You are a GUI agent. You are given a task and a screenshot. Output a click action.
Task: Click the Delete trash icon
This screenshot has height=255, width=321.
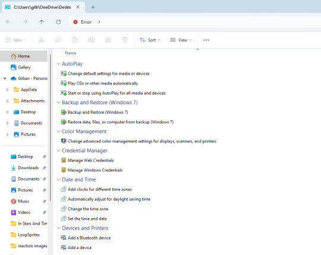point(125,40)
